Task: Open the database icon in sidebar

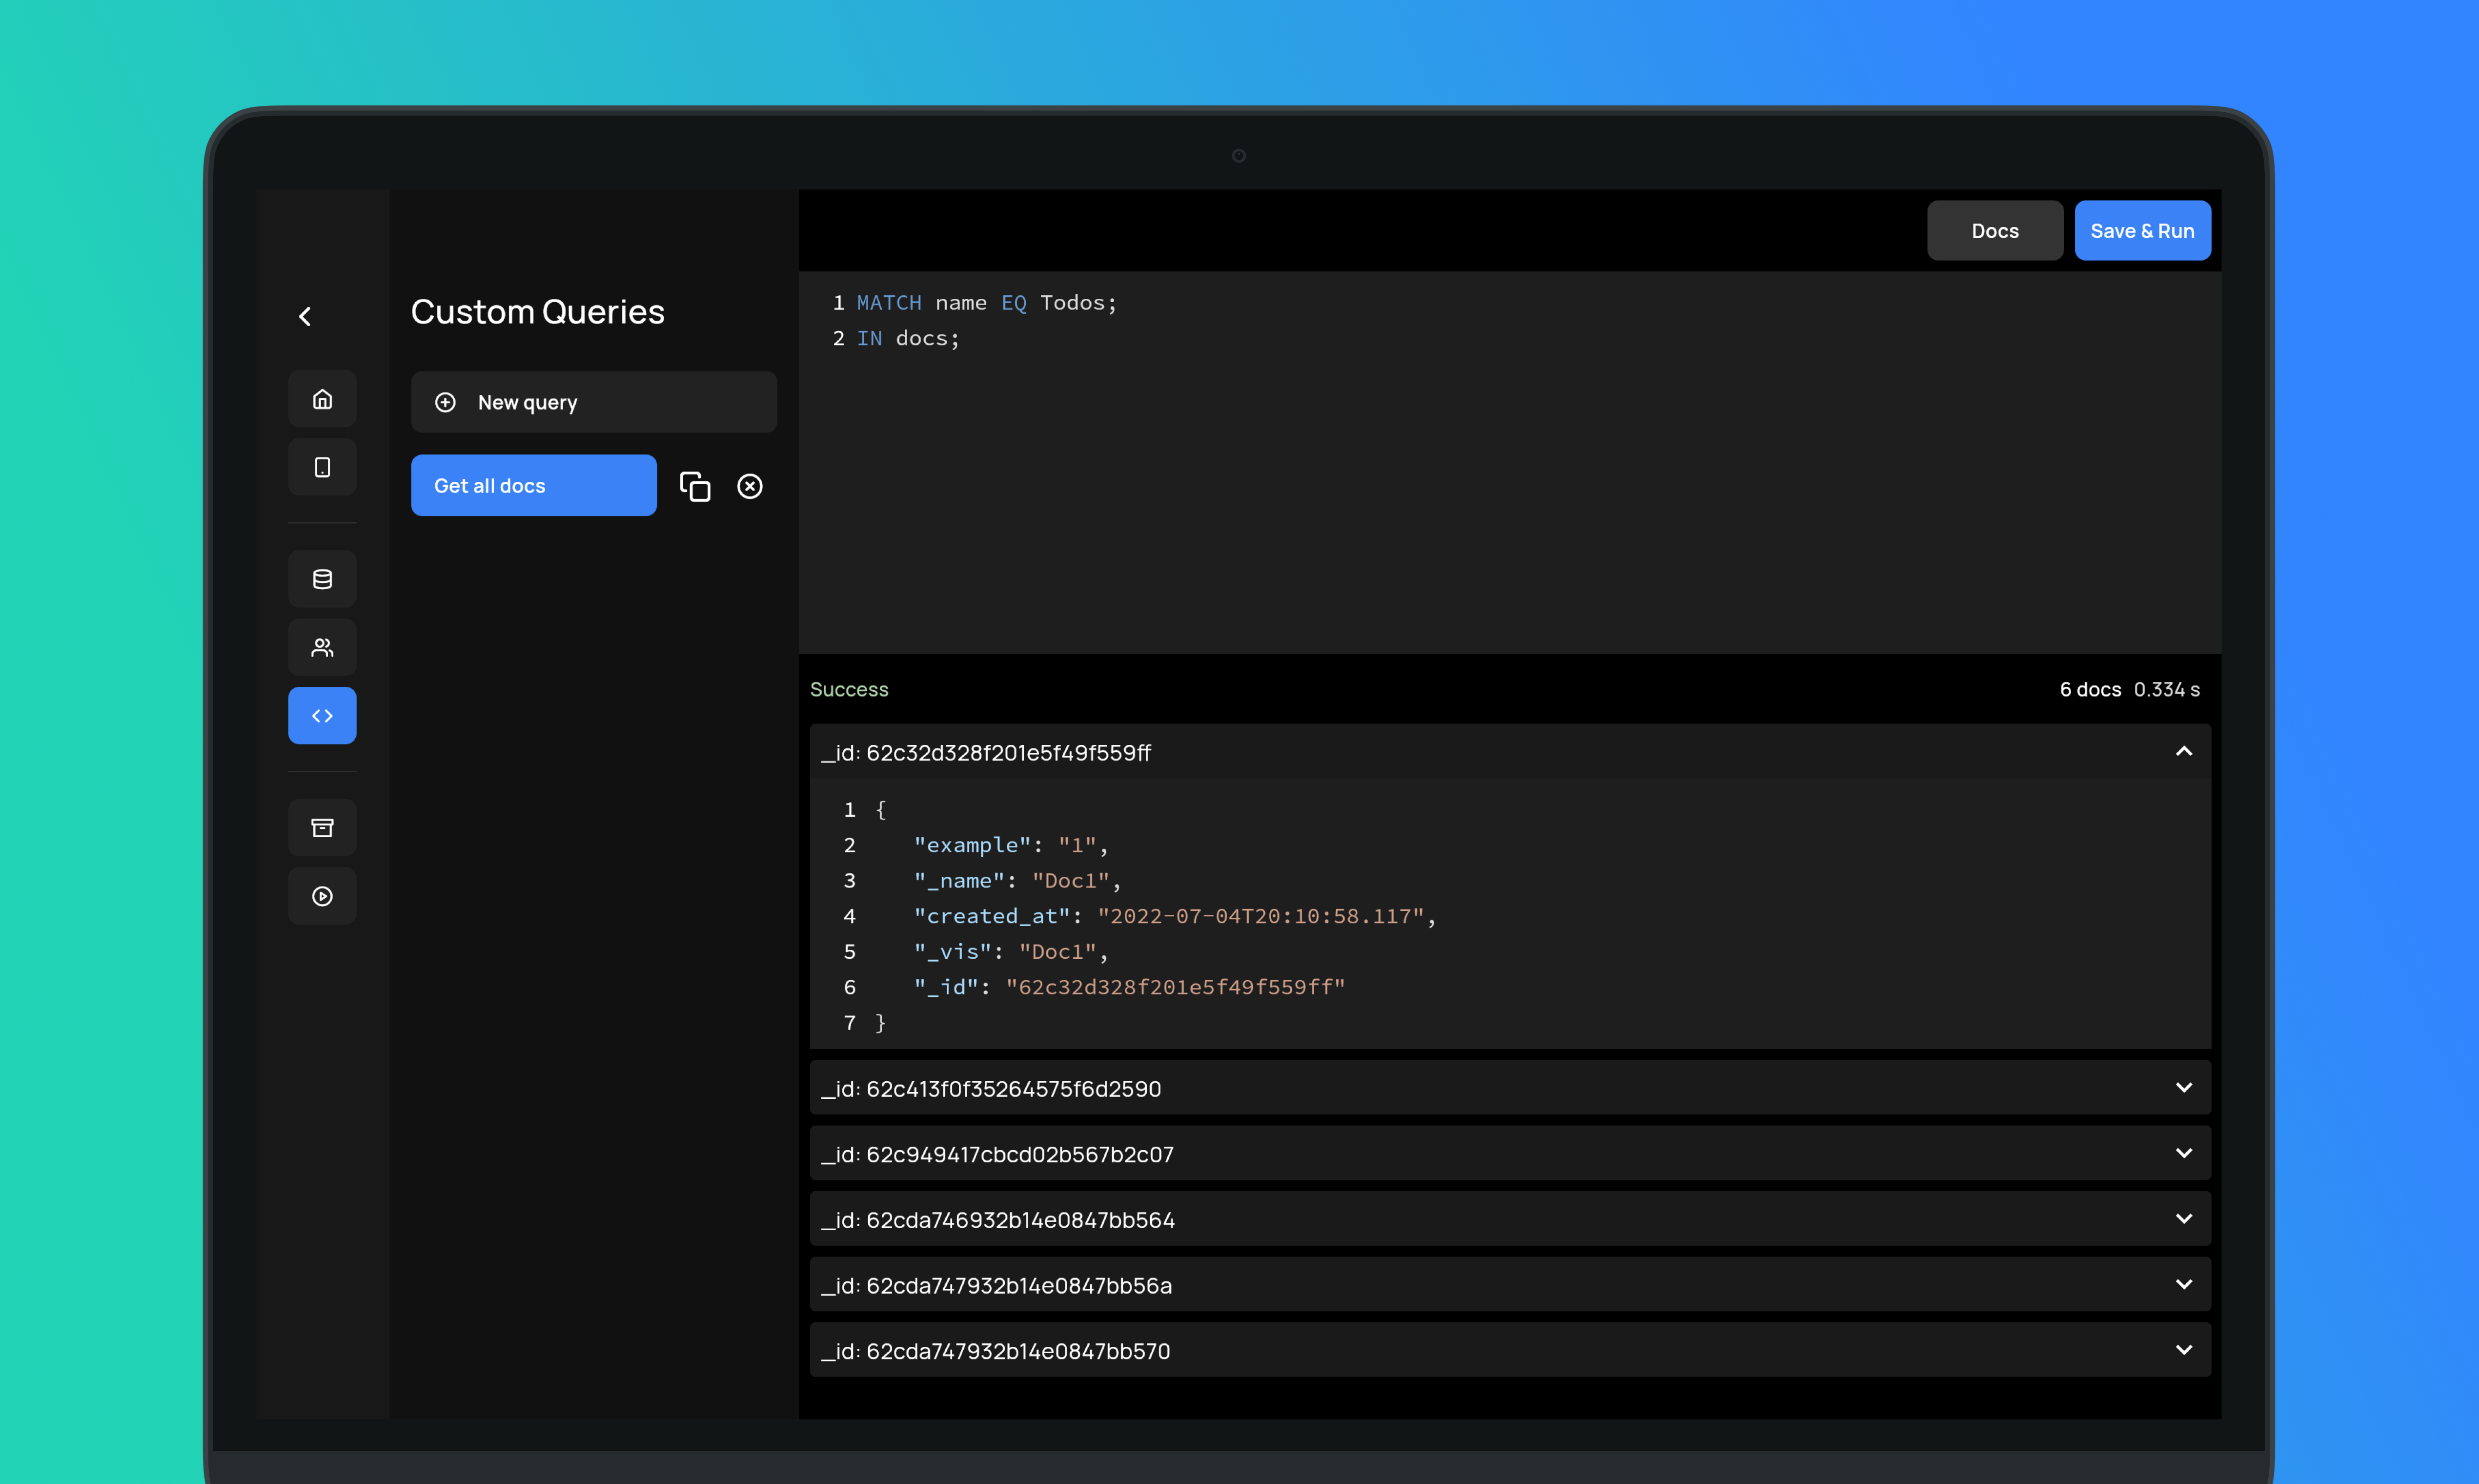Action: [x=322, y=579]
